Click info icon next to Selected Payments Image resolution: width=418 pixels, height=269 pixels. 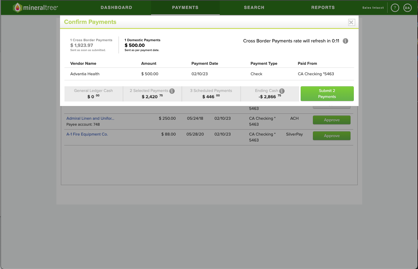pyautogui.click(x=172, y=91)
